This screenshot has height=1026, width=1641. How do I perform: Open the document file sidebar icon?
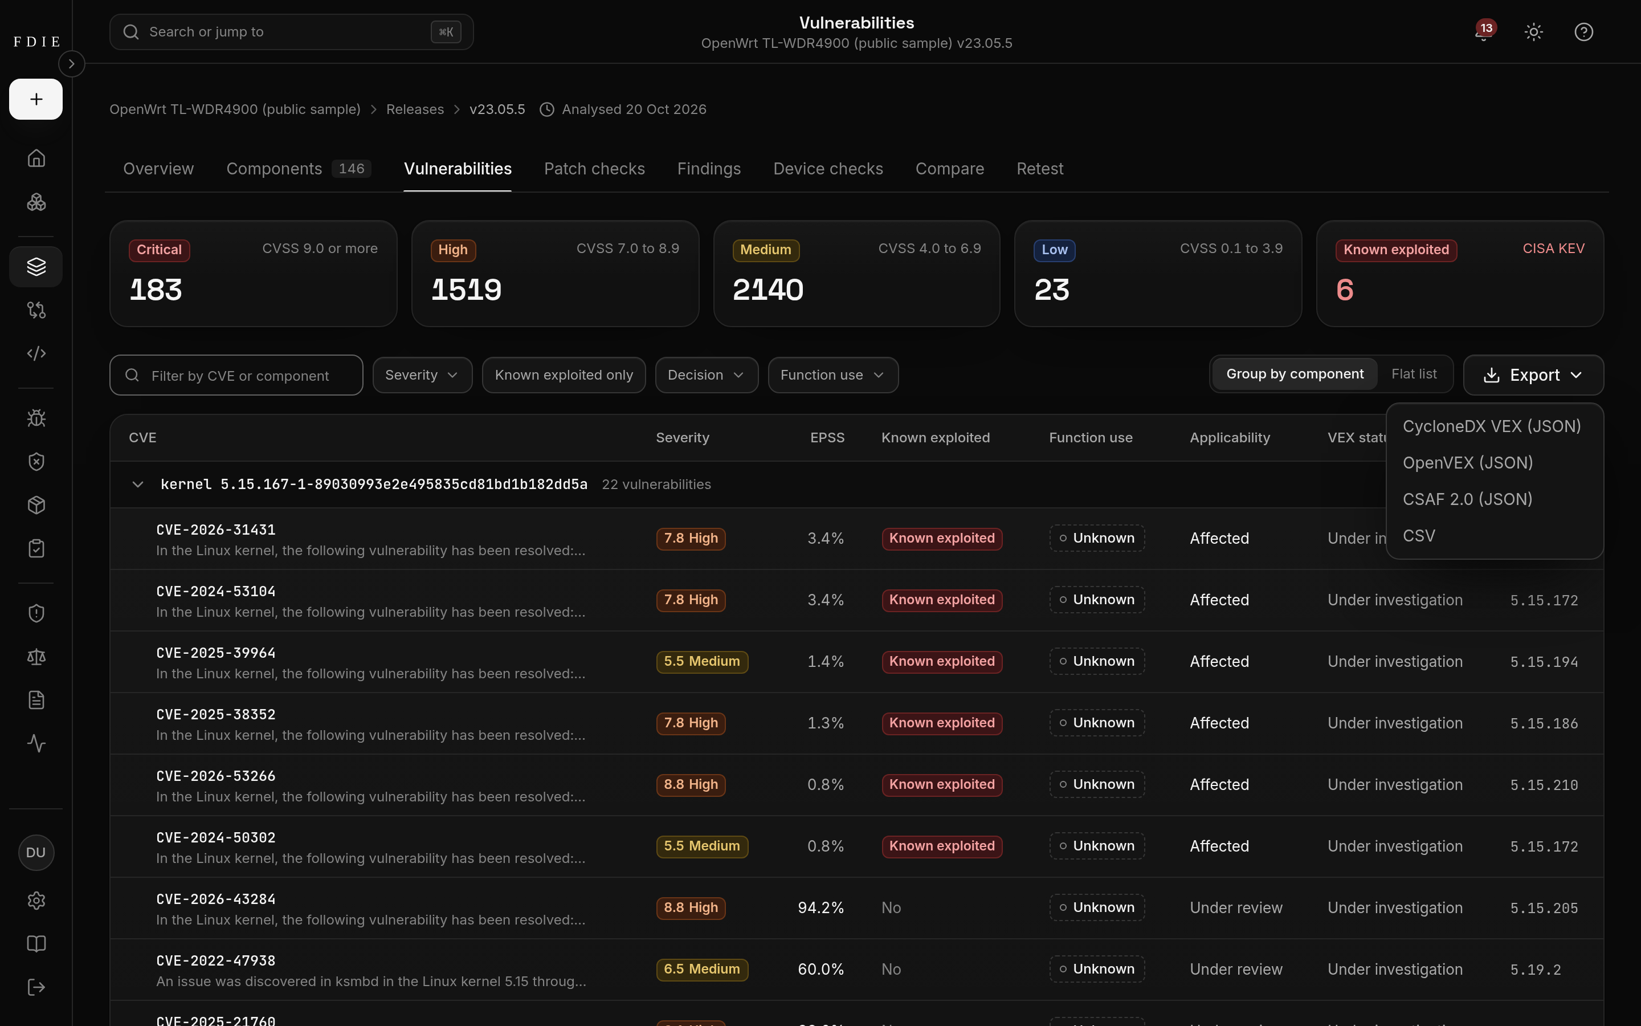coord(36,701)
